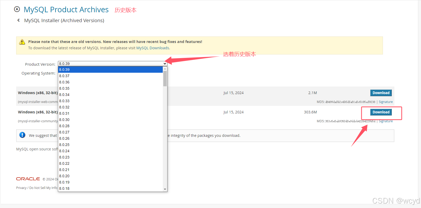Download the 2.1M web installer

pos(381,93)
